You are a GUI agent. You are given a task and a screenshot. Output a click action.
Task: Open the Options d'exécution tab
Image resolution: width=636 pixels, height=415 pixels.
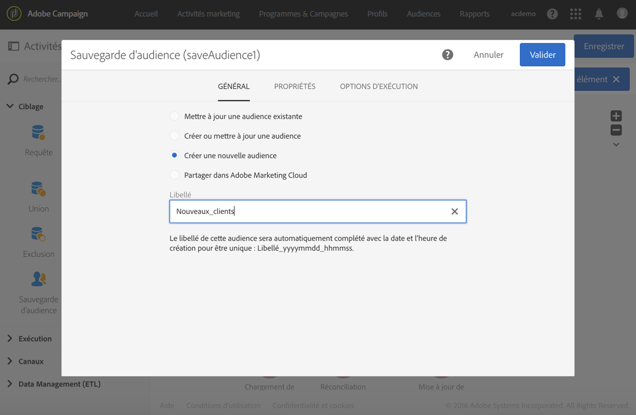[x=379, y=86]
